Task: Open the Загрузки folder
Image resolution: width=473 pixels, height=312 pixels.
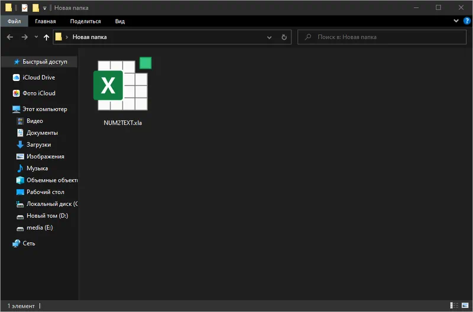Action: (x=40, y=145)
